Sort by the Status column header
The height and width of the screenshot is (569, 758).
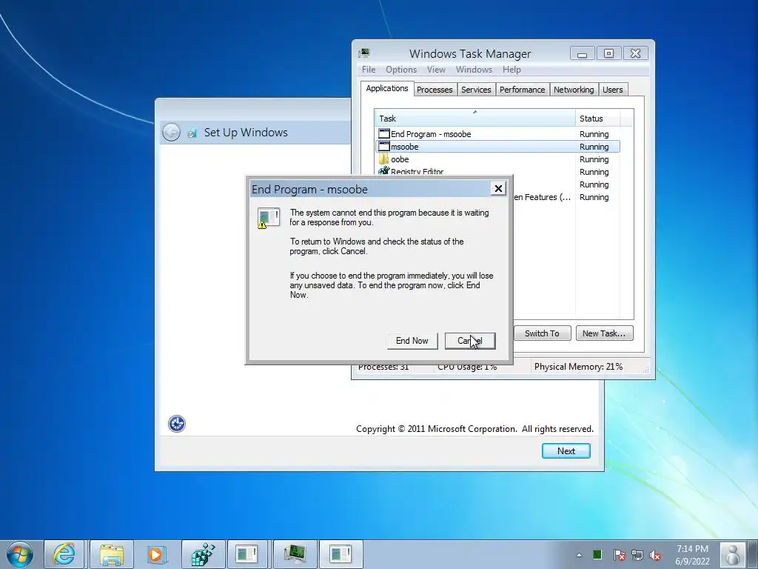597,119
